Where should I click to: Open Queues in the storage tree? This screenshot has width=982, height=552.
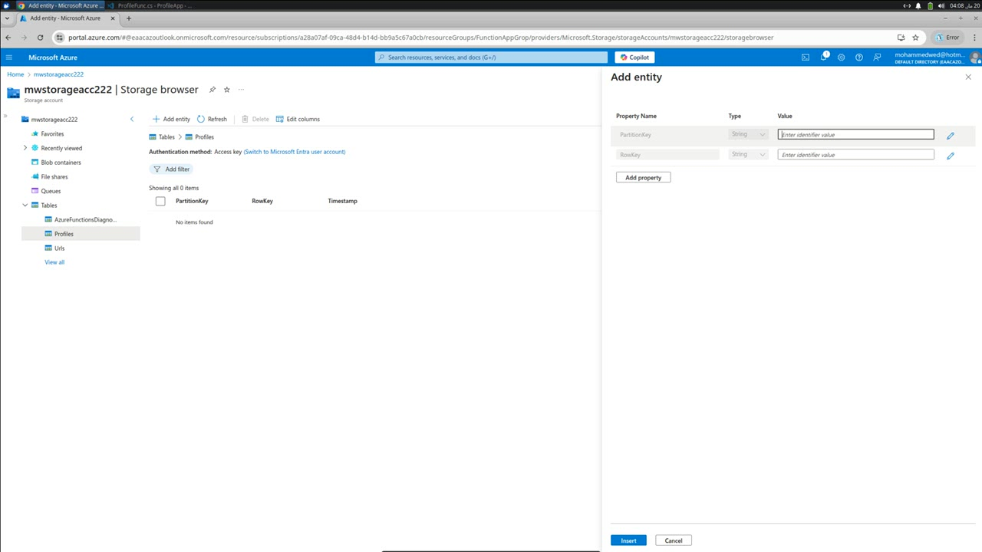click(x=51, y=191)
